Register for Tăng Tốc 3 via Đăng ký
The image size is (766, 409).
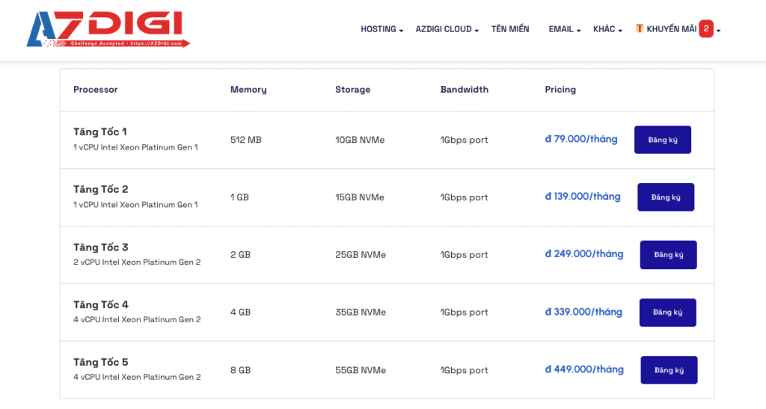[668, 255]
